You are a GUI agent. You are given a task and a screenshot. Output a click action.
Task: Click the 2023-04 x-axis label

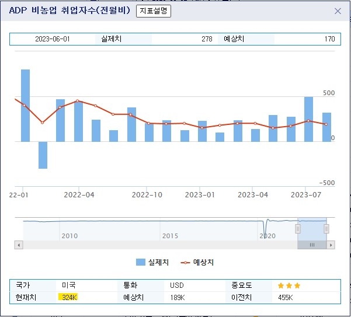pos(253,195)
